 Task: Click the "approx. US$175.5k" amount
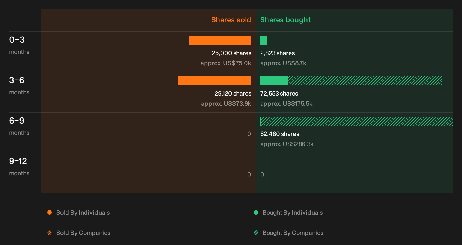coord(286,104)
